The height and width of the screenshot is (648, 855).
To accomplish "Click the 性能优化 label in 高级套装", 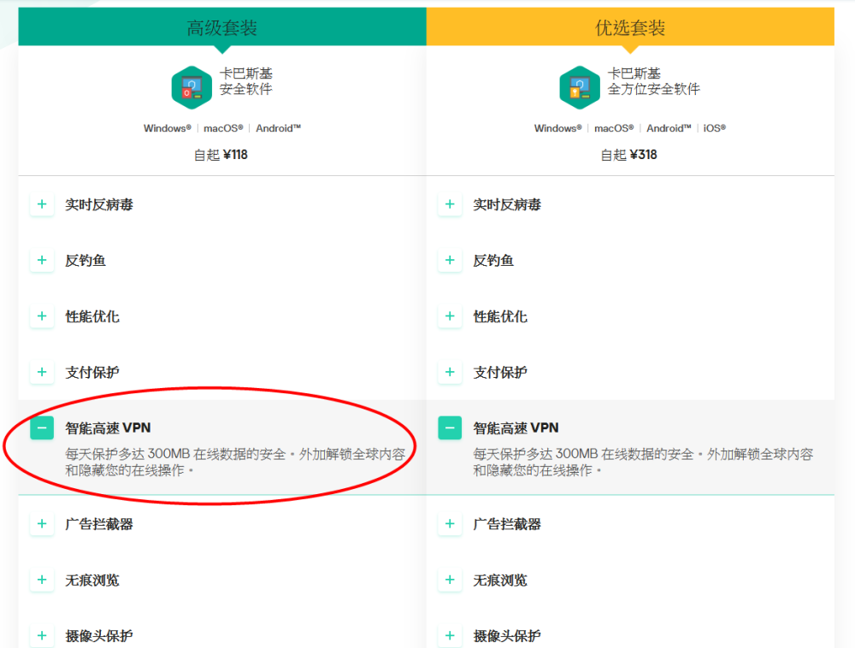I will tap(92, 316).
